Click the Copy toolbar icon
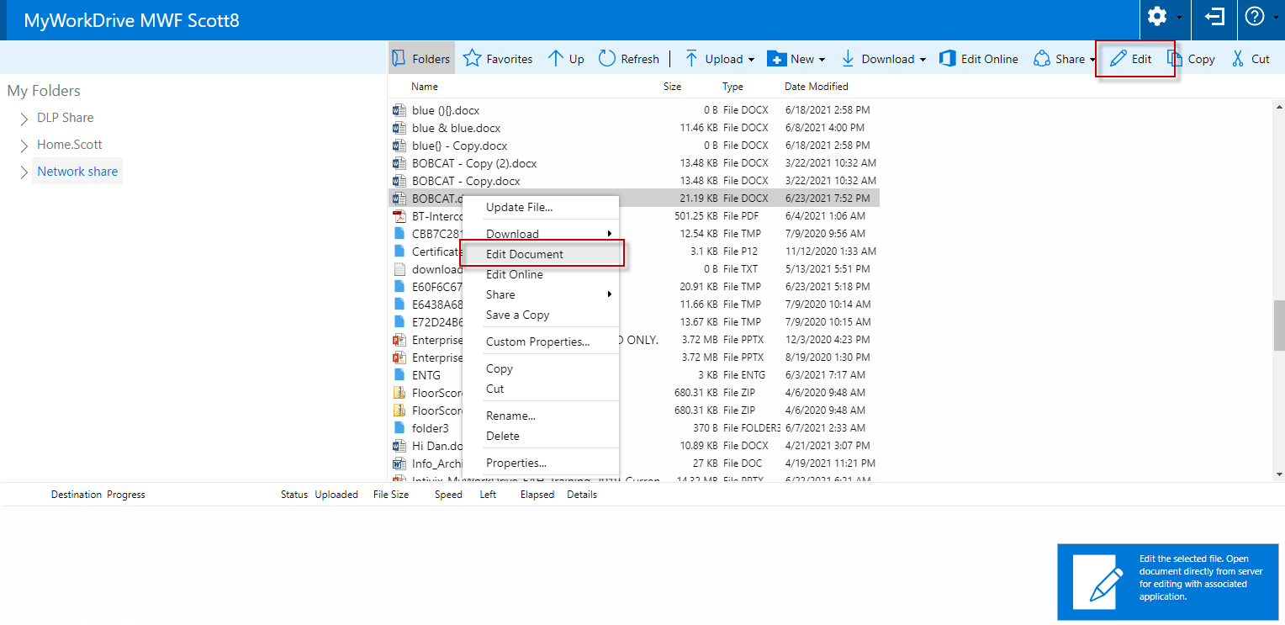 pyautogui.click(x=1176, y=59)
